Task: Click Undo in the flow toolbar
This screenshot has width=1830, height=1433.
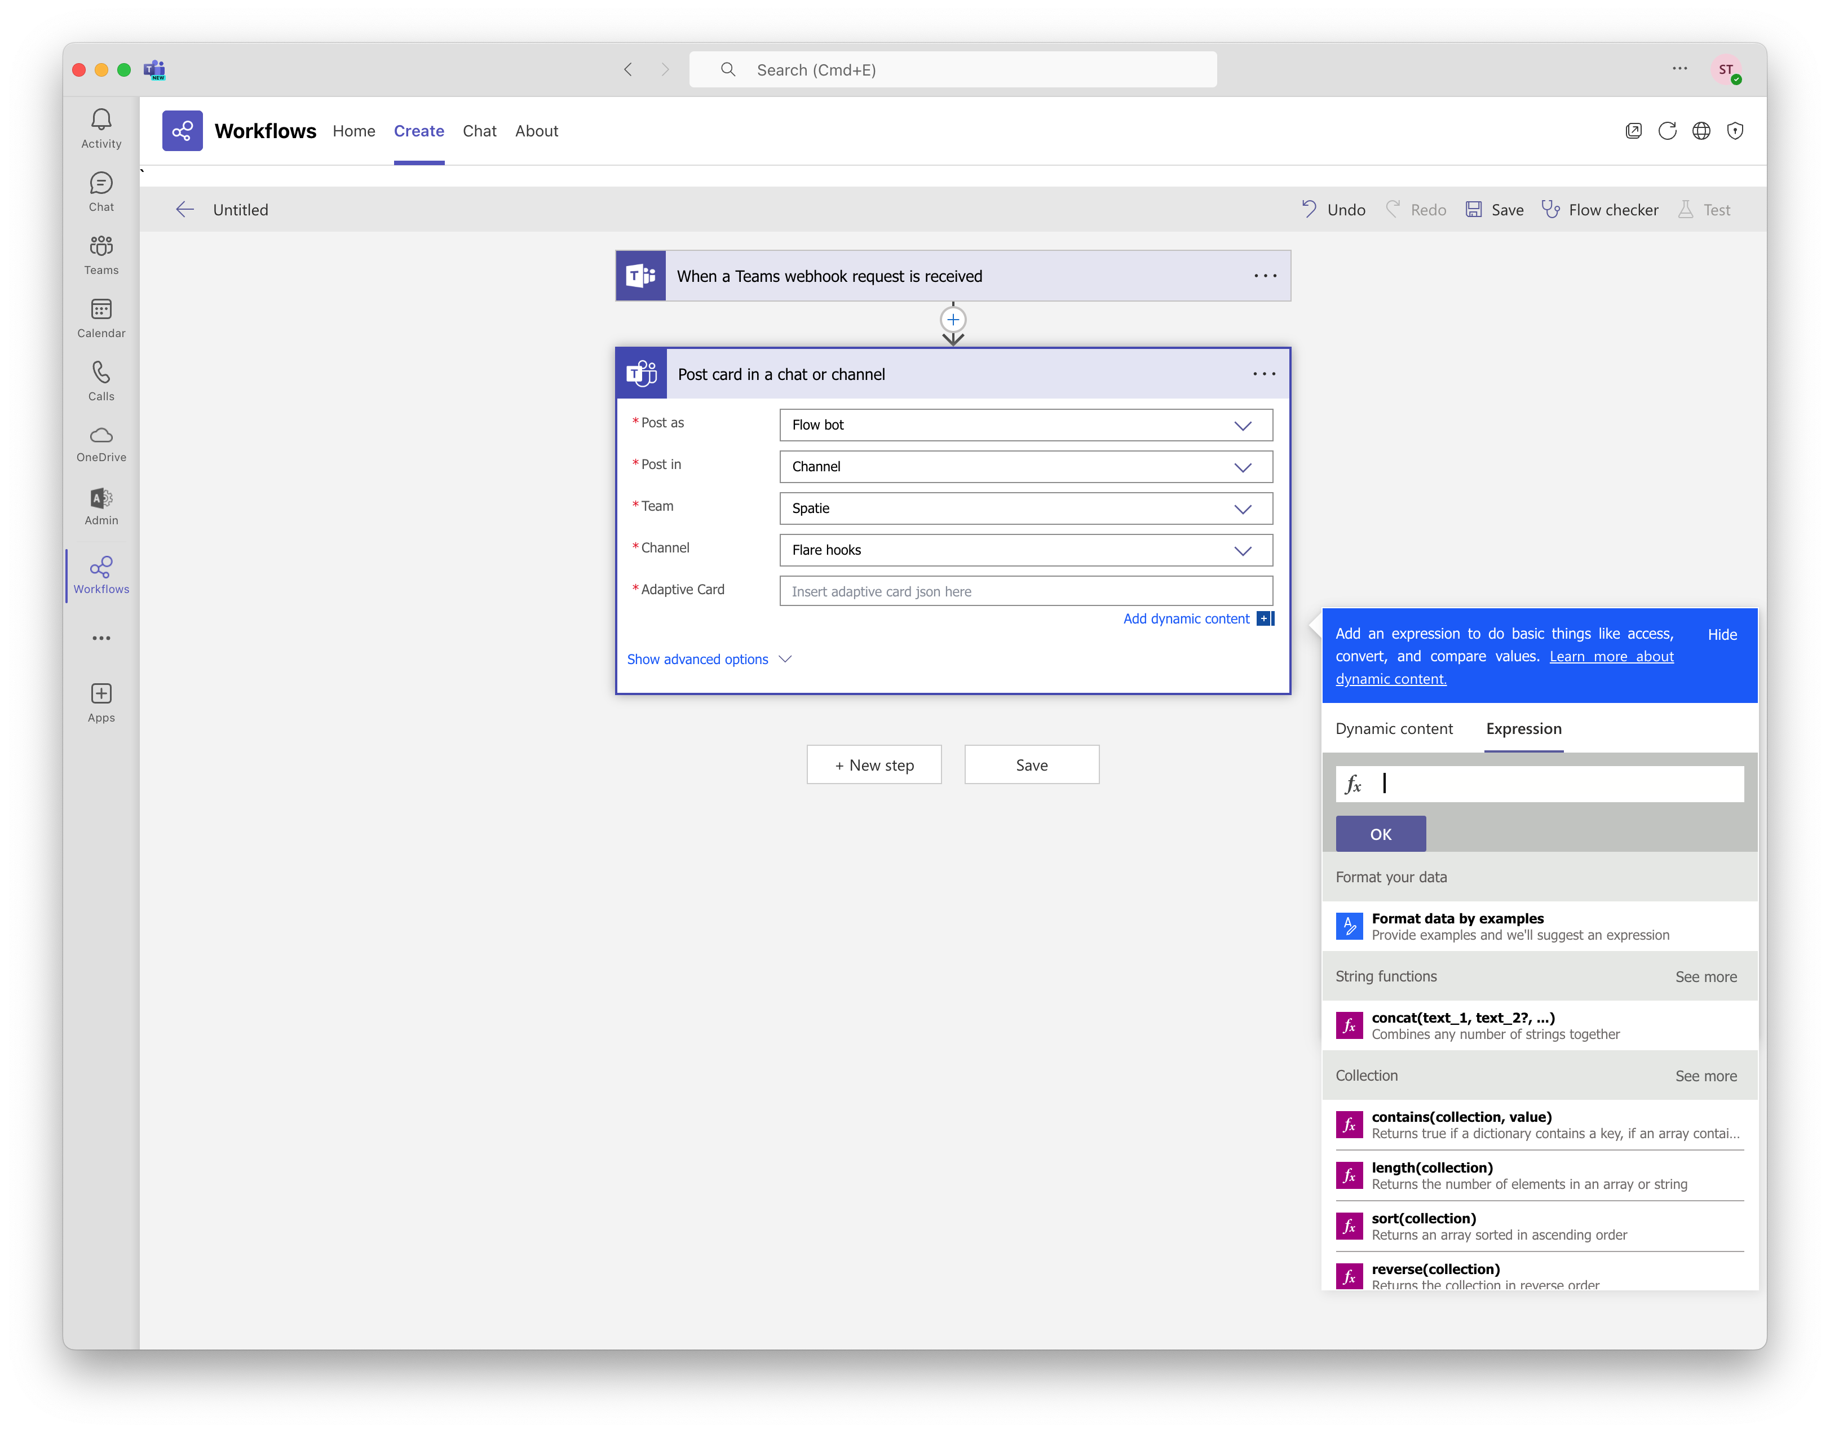Action: coord(1332,210)
